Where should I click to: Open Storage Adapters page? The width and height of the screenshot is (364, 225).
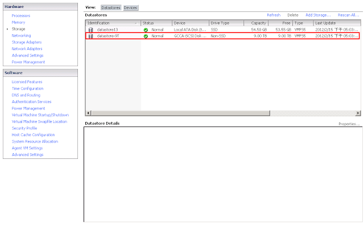[x=27, y=42]
